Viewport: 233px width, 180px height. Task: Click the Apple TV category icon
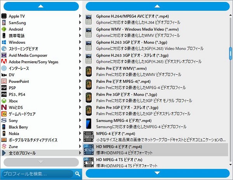click(4, 16)
